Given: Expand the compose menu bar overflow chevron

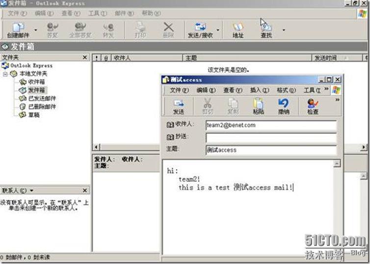Looking at the screenshot, I should [326, 89].
